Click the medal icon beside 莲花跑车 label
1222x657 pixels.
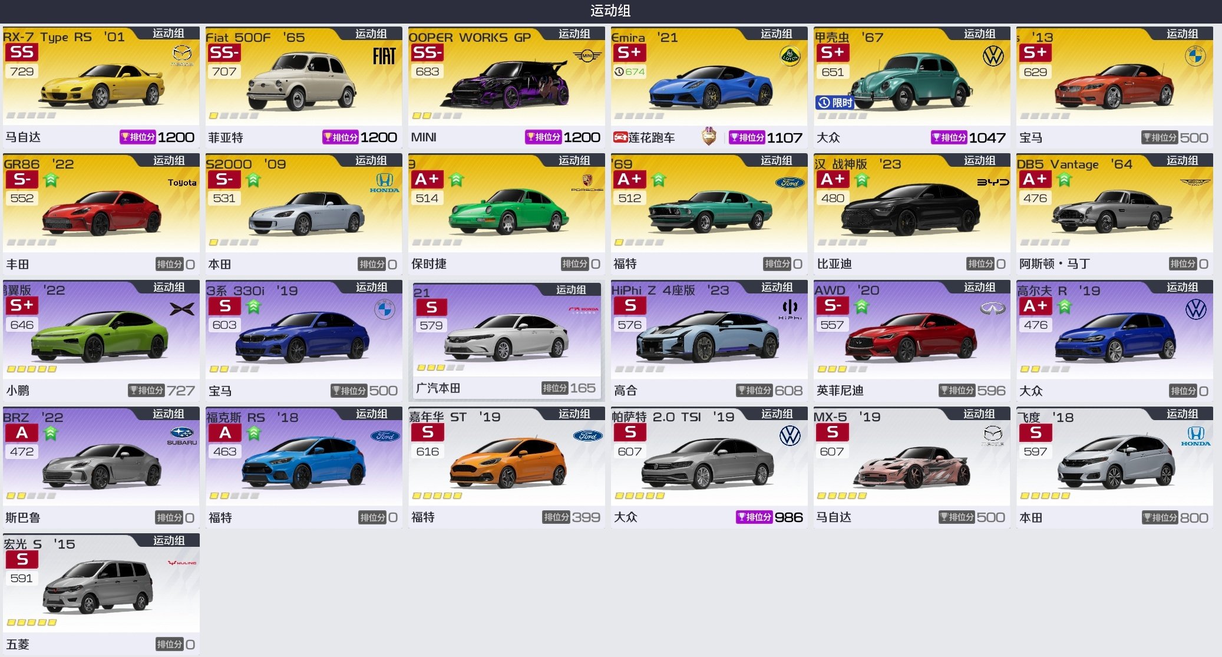(709, 137)
